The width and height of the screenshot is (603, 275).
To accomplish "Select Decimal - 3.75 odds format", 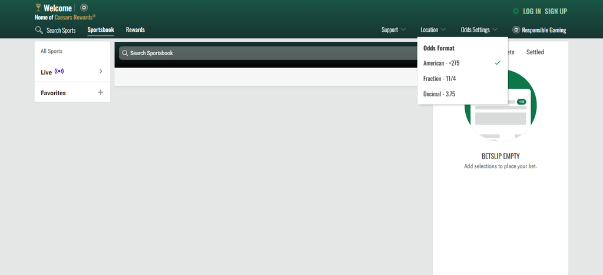I will 462,94.
